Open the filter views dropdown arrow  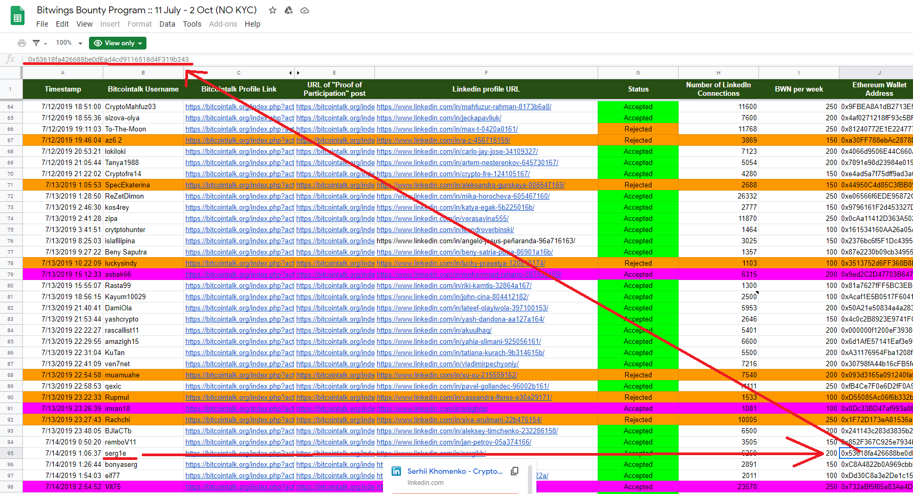point(46,44)
